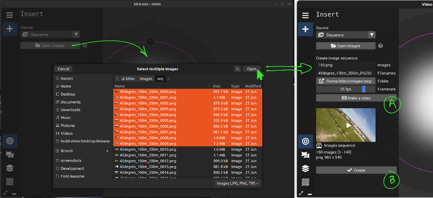433x198 pixels.
Task: Sort files by Name column header
Action: tap(161, 86)
